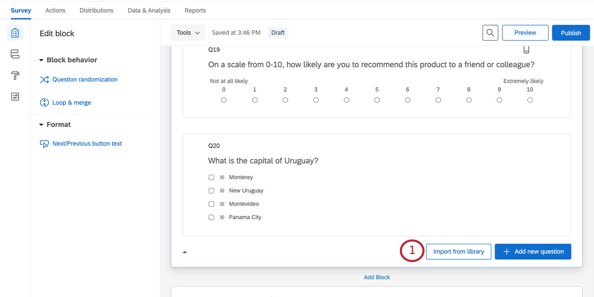594x297 pixels.
Task: Collapse the block with bottom arrow
Action: pyautogui.click(x=185, y=252)
